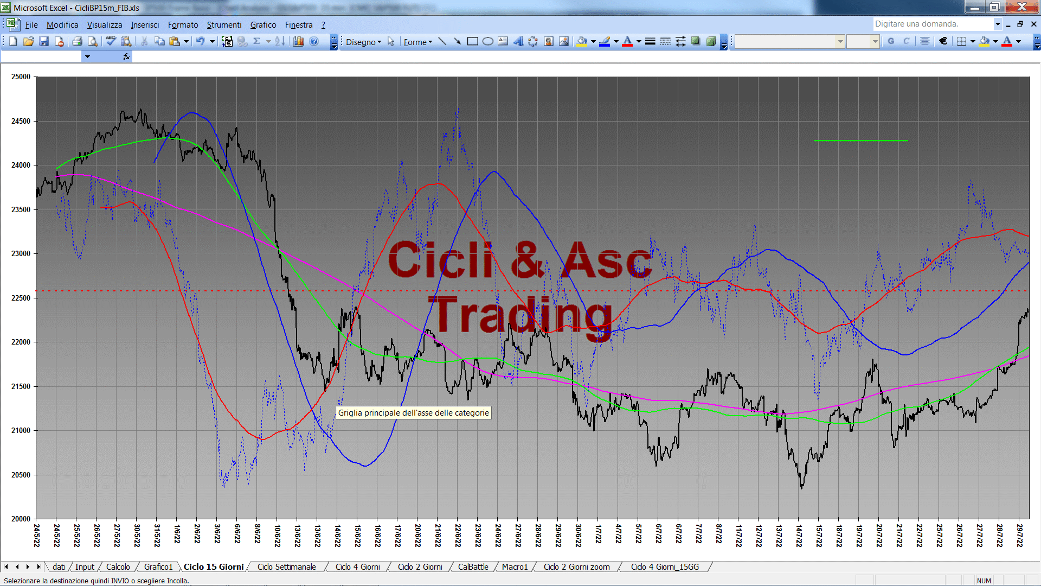
Task: Click the Euro conversion icon in standard toolbar
Action: 227,41
